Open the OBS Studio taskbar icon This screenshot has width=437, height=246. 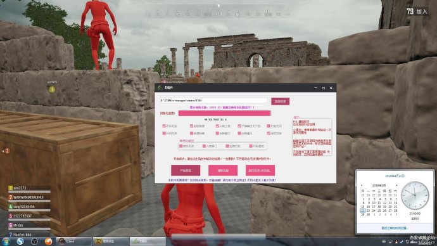tap(34, 242)
